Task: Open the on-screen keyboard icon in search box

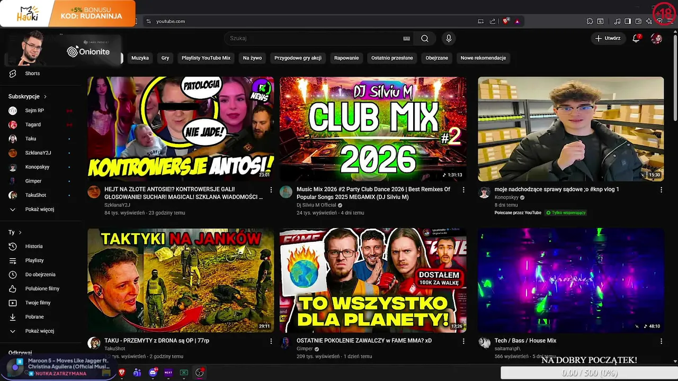Action: (x=406, y=38)
